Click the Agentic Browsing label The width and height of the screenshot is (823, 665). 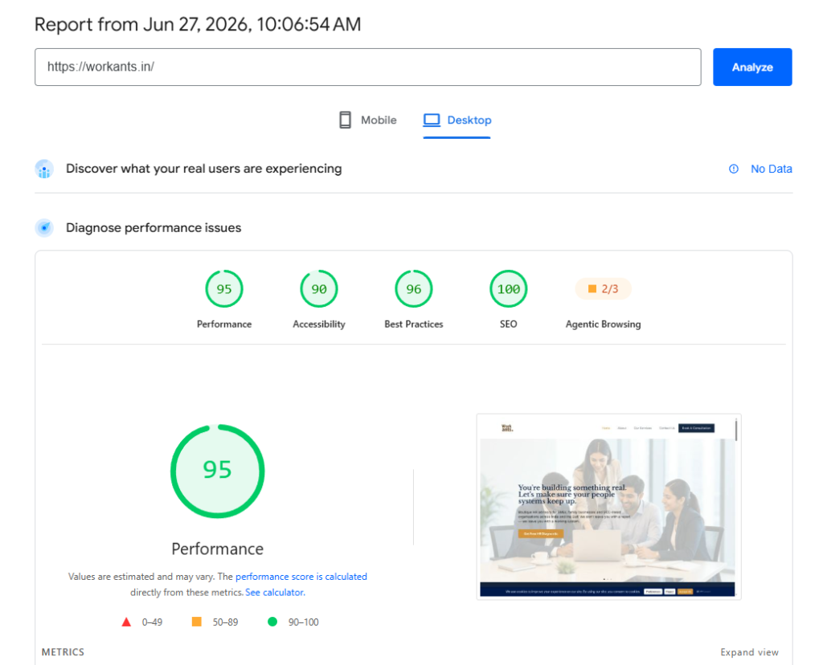tap(603, 324)
